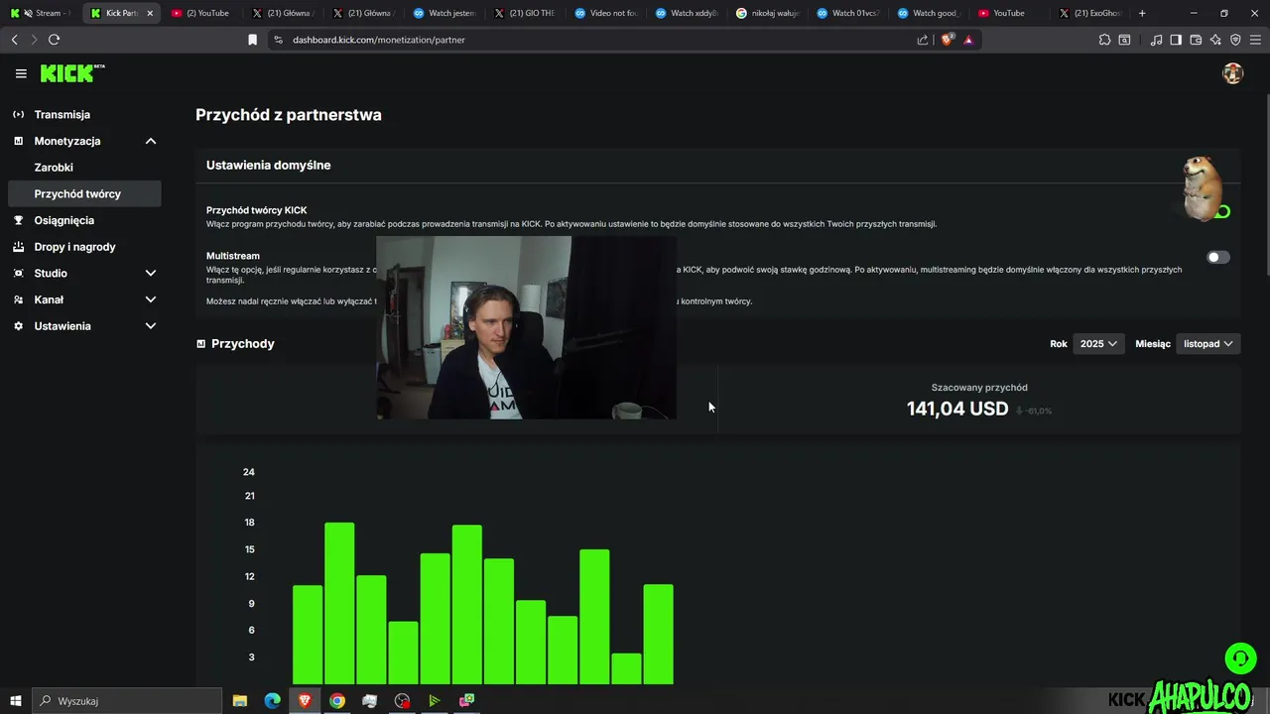Open the Brave Rewards triangle icon

[968, 40]
